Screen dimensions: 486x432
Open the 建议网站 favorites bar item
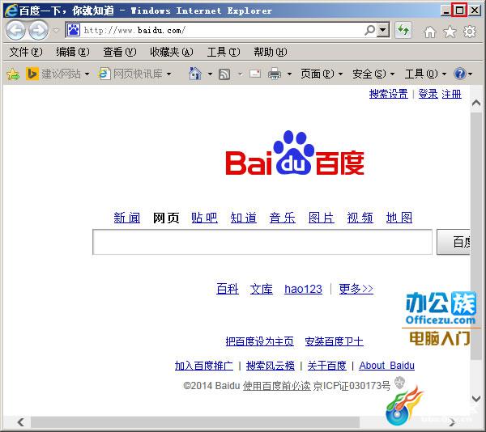click(x=53, y=74)
